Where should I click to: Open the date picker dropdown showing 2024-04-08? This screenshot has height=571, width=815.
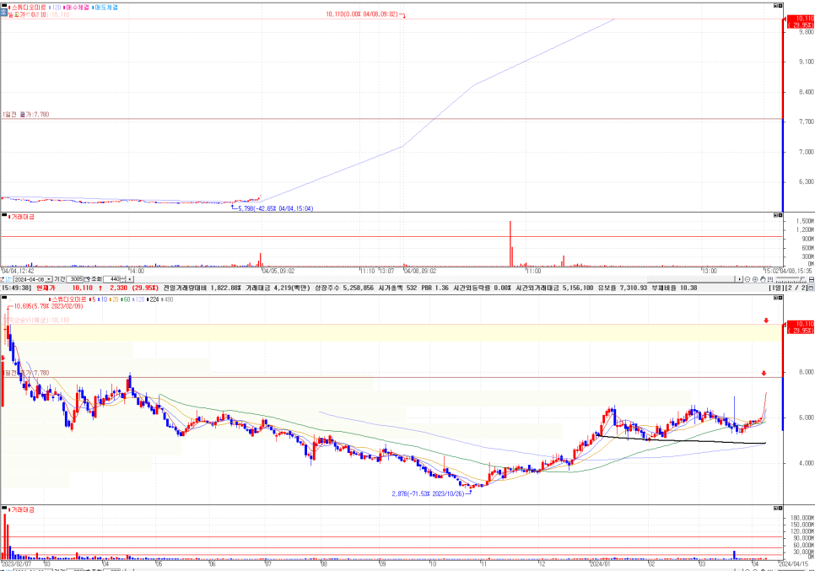(x=49, y=279)
